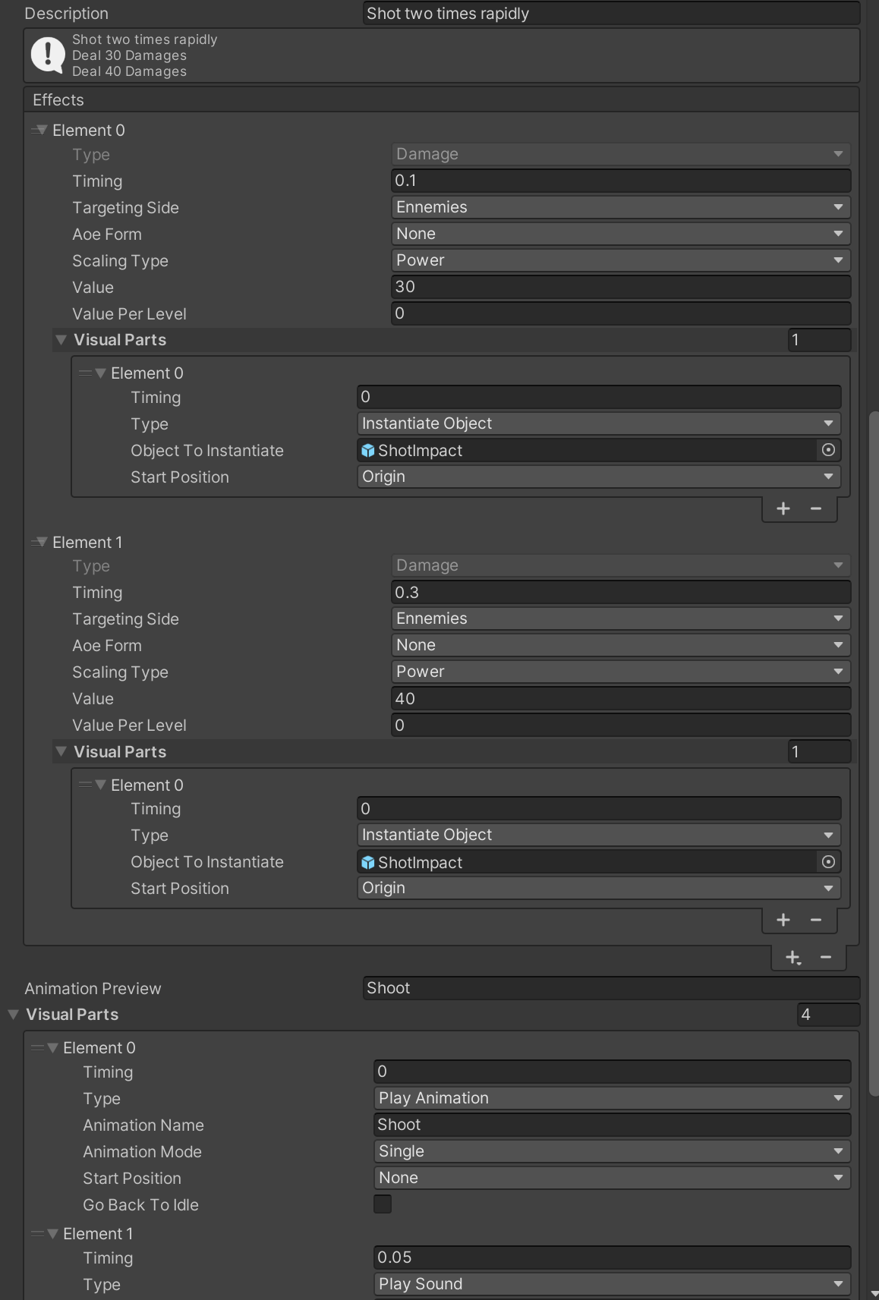
Task: Collapse Element 1 in the Effects list
Action: tap(42, 542)
